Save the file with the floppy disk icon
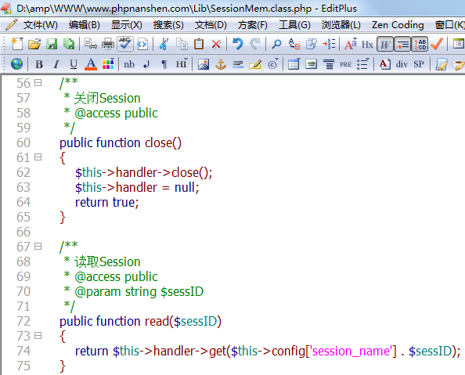The image size is (465, 375). tap(52, 44)
